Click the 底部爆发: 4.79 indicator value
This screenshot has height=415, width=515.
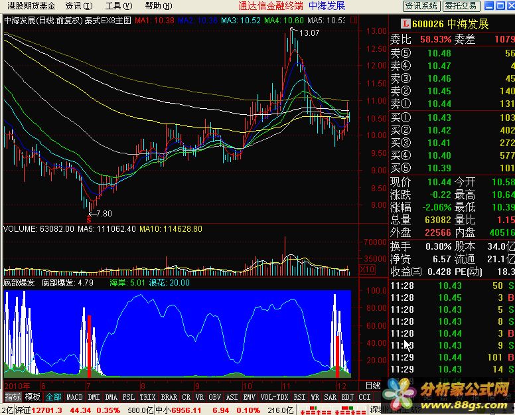[x=67, y=283]
